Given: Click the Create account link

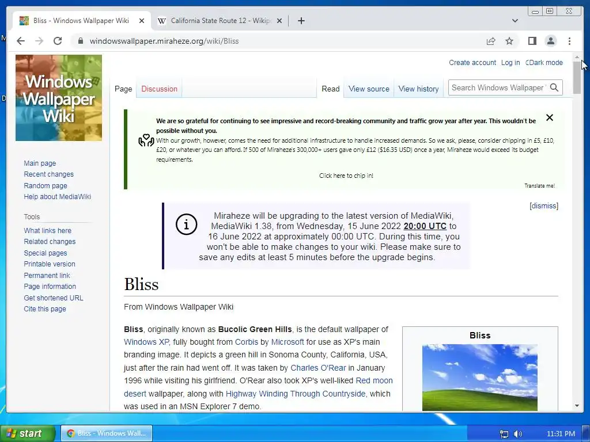Looking at the screenshot, I should point(472,63).
